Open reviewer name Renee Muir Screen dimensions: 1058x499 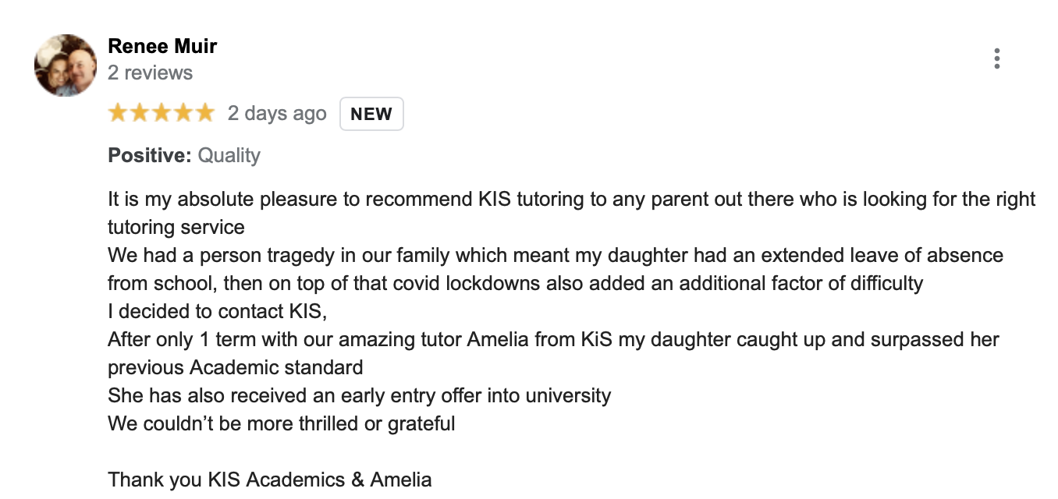click(x=162, y=46)
